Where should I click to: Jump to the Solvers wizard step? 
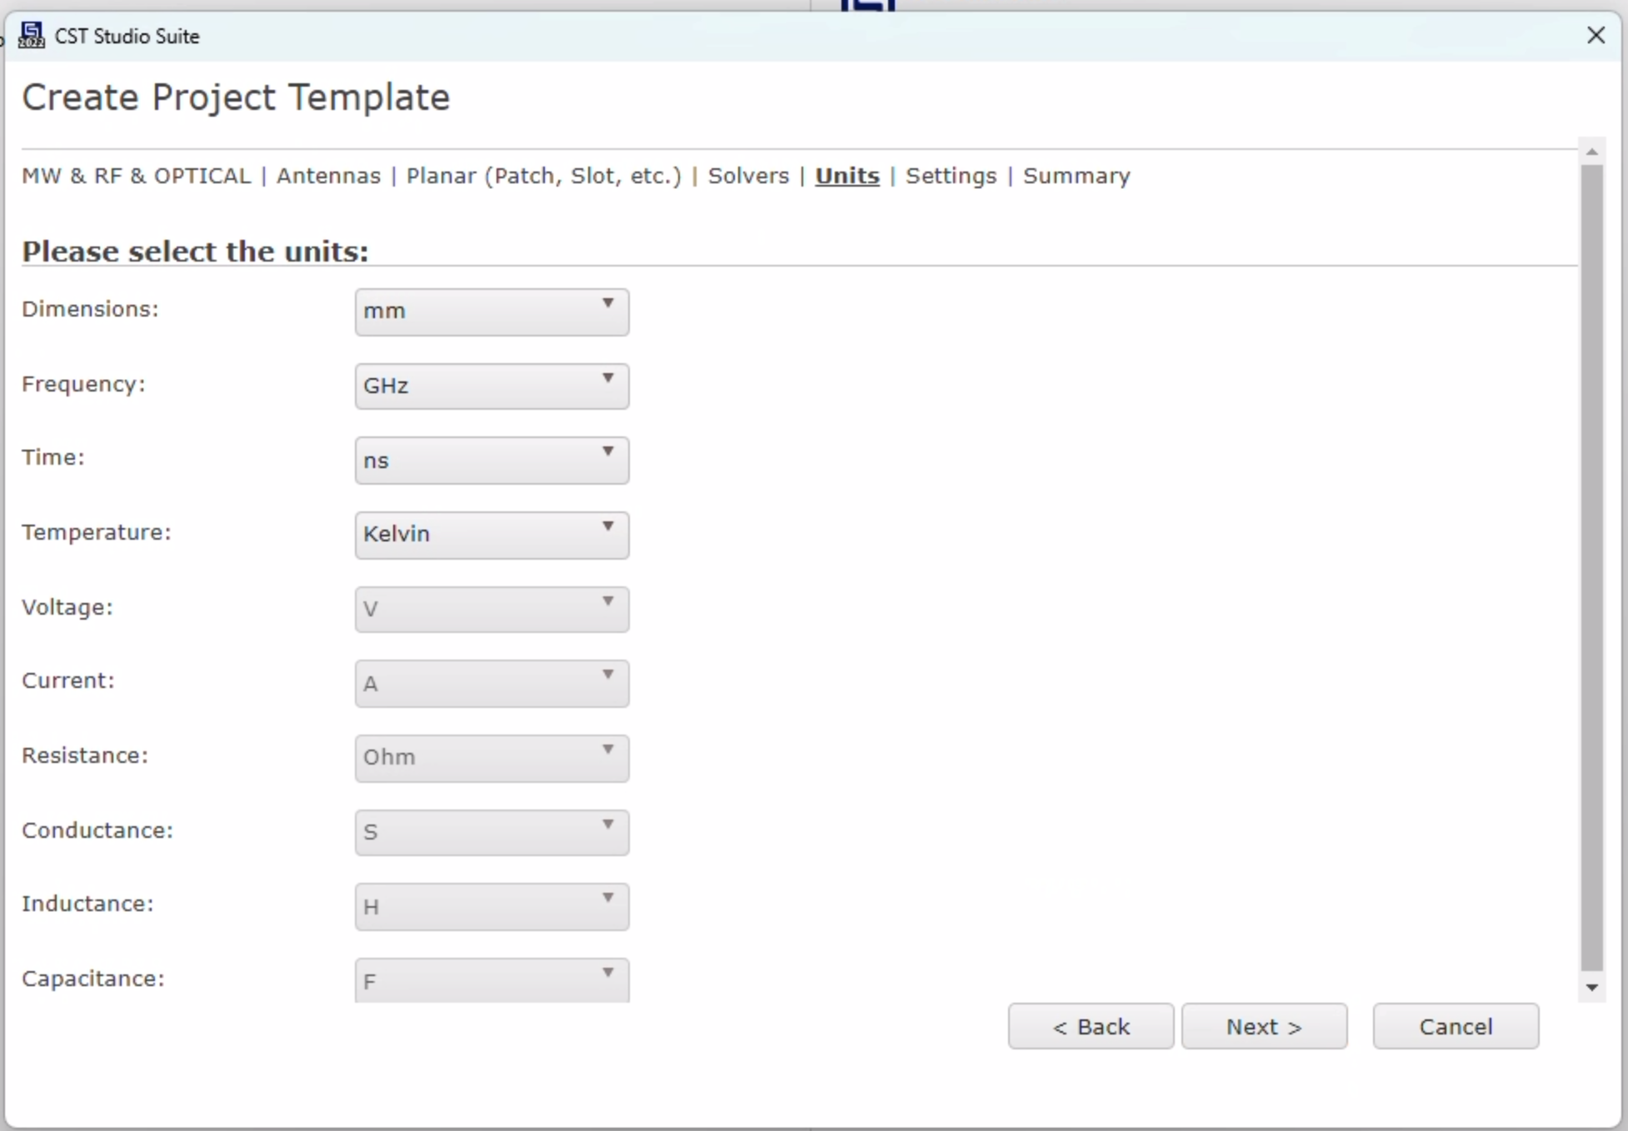(748, 177)
